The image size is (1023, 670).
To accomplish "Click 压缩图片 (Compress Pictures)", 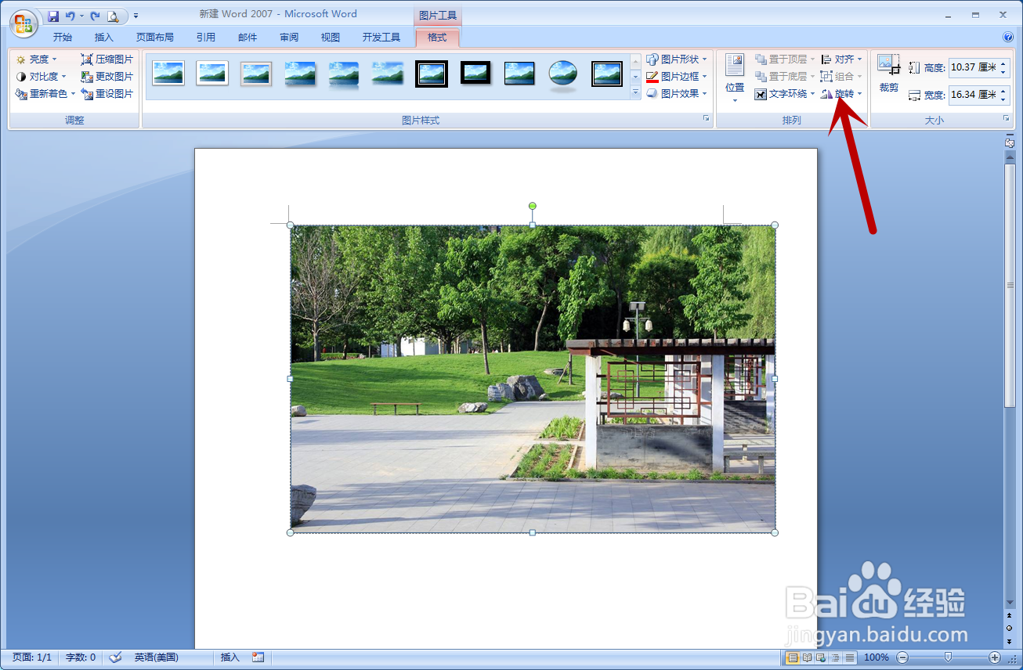I will pos(107,59).
